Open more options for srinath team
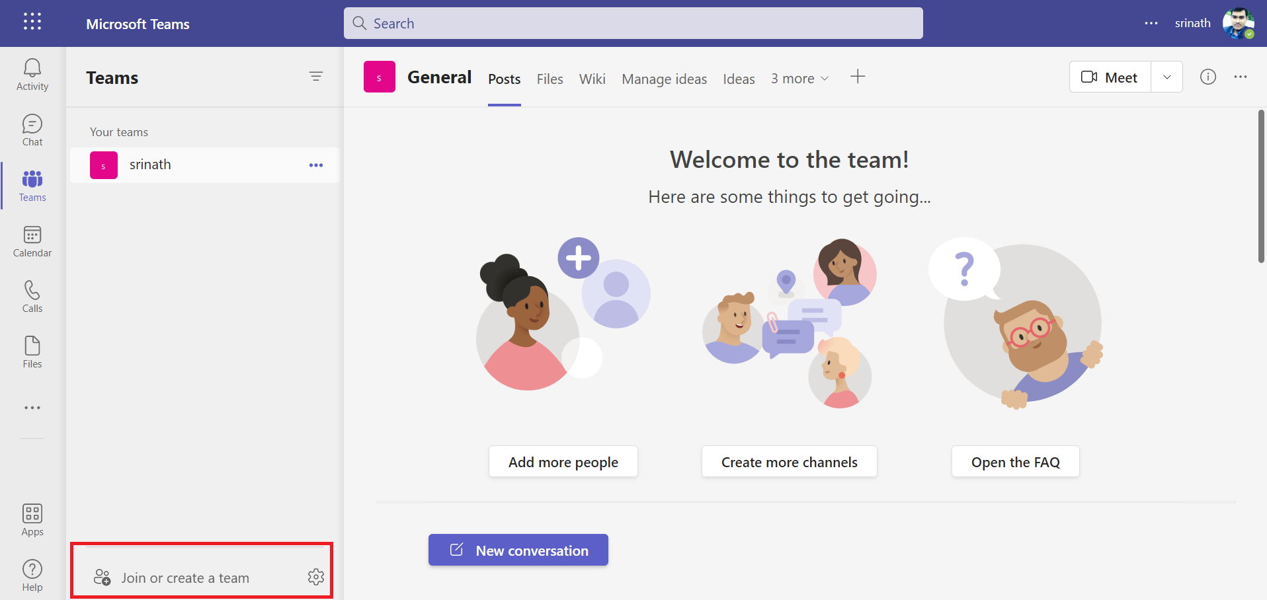 (316, 165)
